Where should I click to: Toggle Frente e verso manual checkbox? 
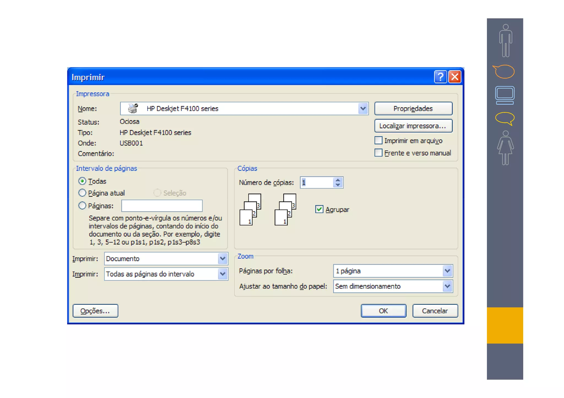378,153
